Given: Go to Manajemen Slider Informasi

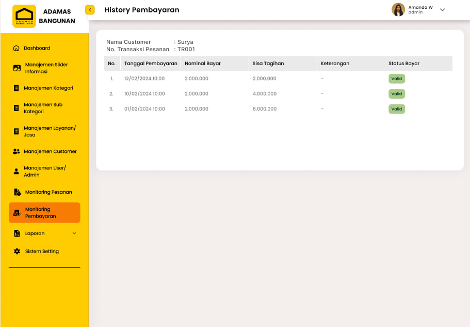Looking at the screenshot, I should click(46, 68).
